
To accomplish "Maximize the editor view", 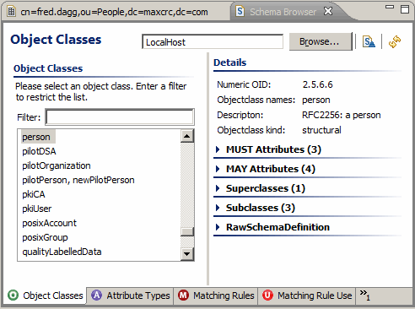I will [405, 9].
